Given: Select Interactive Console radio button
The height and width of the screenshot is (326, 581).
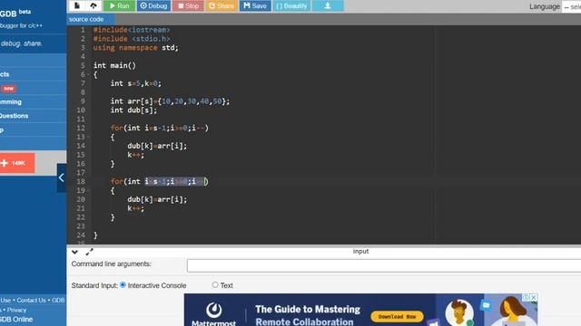Looking at the screenshot, I should tap(123, 285).
